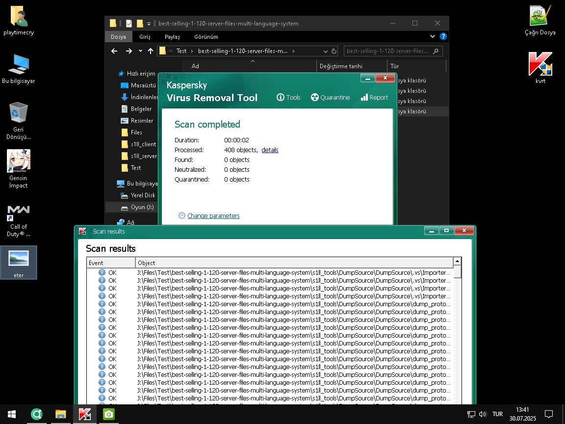Open the Çağrı Dosya desktop icon
Viewport: 565px width, 424px height.
[540, 20]
